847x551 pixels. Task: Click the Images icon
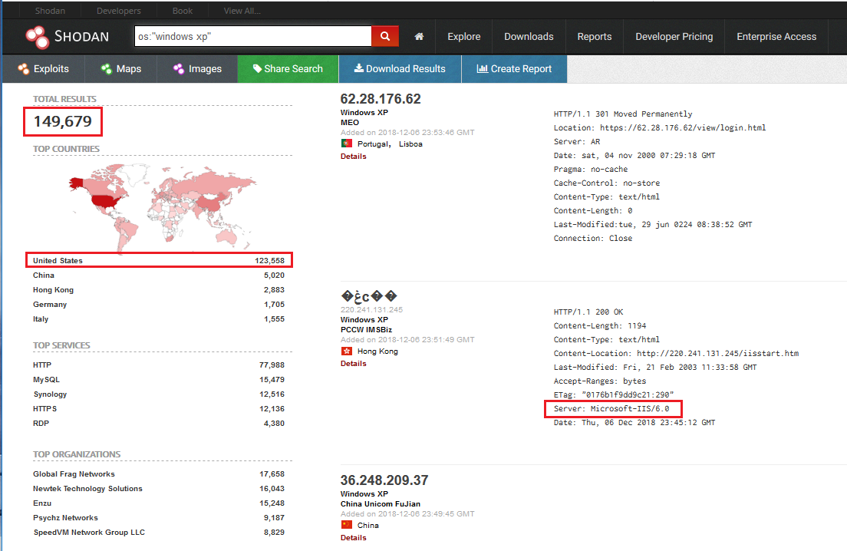click(179, 68)
